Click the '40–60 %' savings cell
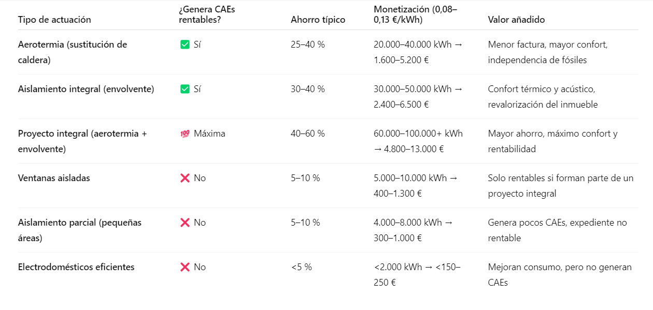This screenshot has height=310, width=653. point(308,134)
